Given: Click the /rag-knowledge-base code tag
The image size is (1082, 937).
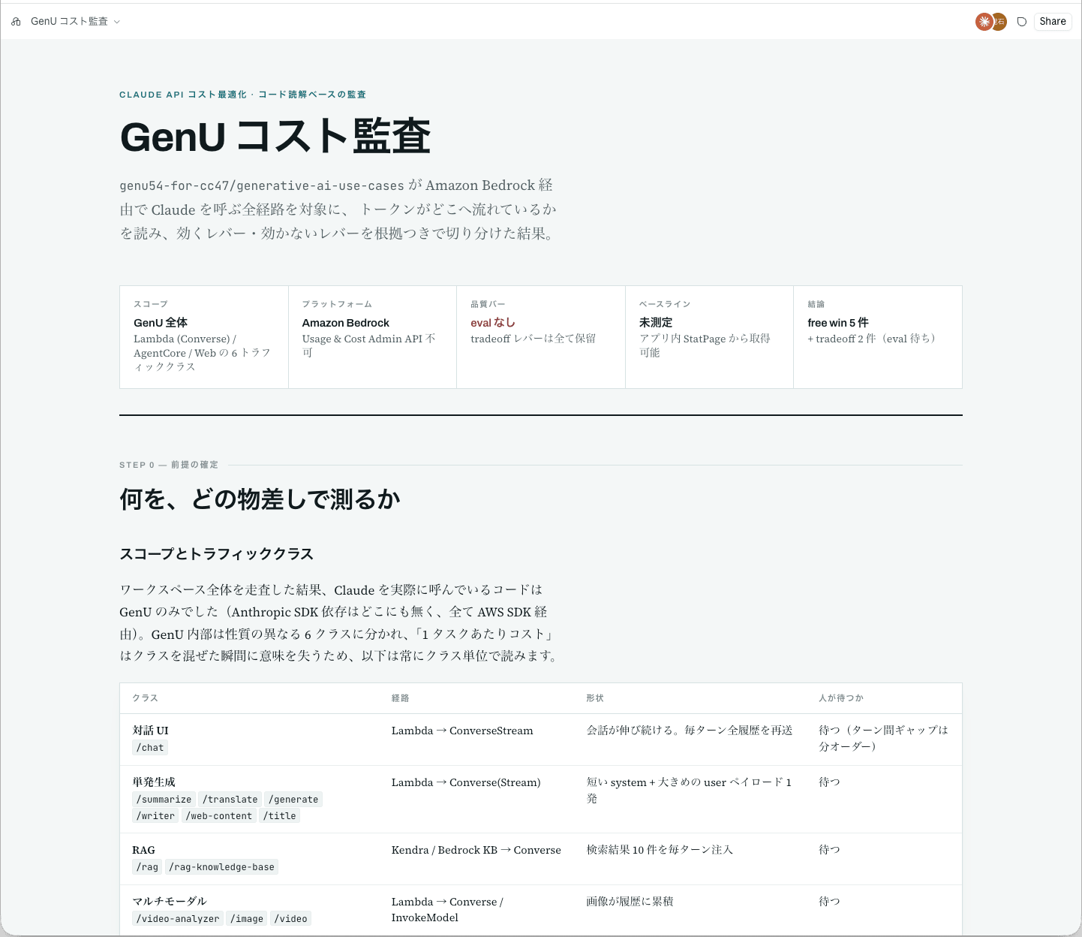Looking at the screenshot, I should (222, 867).
